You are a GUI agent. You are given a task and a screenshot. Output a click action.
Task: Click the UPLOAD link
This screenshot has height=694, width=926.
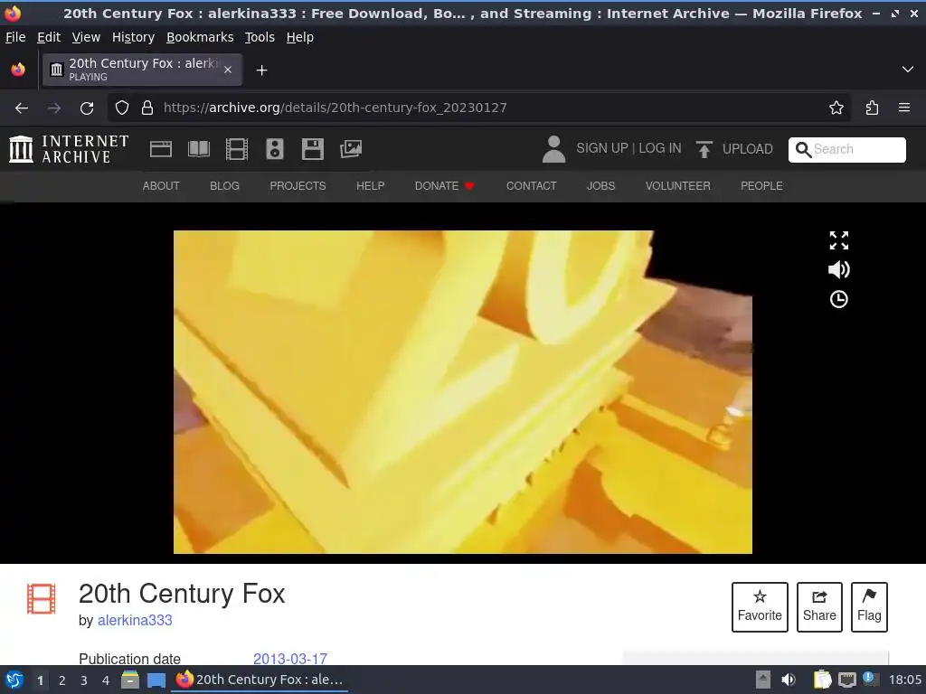click(747, 149)
